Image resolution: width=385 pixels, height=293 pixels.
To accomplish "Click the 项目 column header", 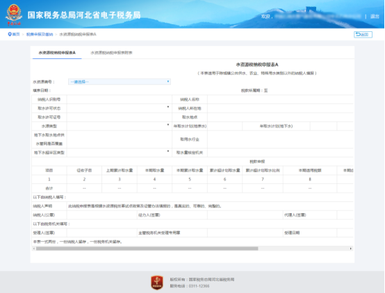I will tap(49, 170).
